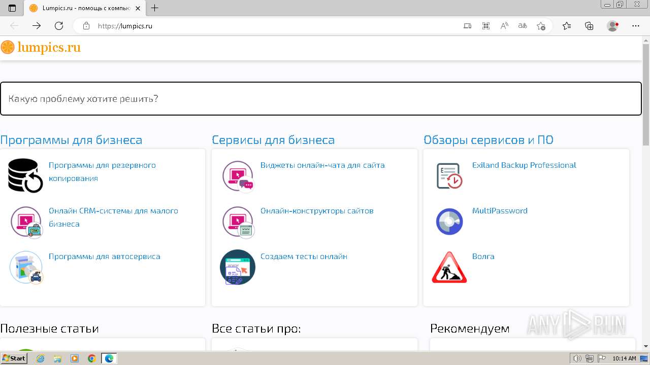
Task: Click the browser forward arrow
Action: point(37,26)
